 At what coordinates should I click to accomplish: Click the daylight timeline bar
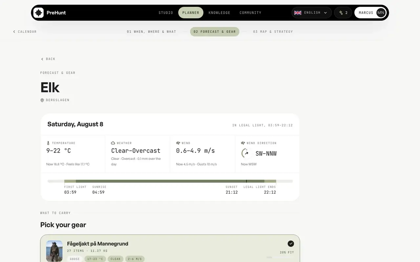coord(170,181)
